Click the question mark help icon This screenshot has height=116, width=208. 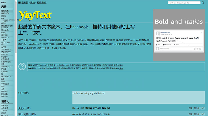22,66
